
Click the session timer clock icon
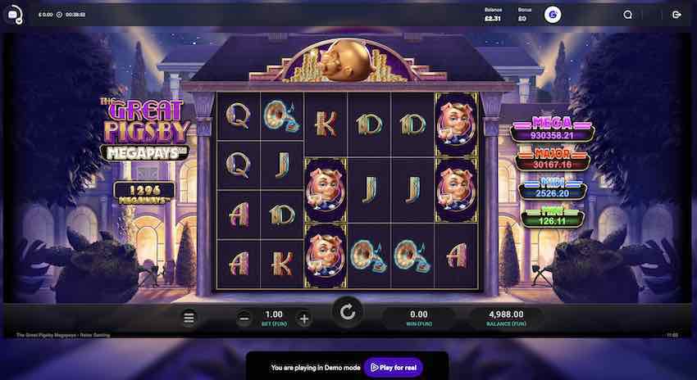click(60, 15)
